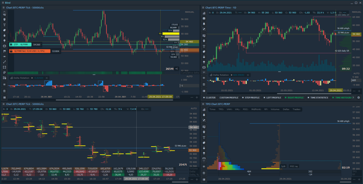
Task: Show more profile modes with right chevron
Action: [354, 98]
